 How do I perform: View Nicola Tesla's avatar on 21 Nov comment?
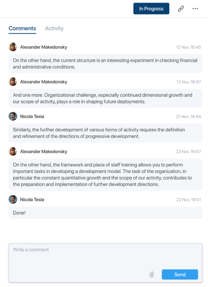[x=13, y=116]
